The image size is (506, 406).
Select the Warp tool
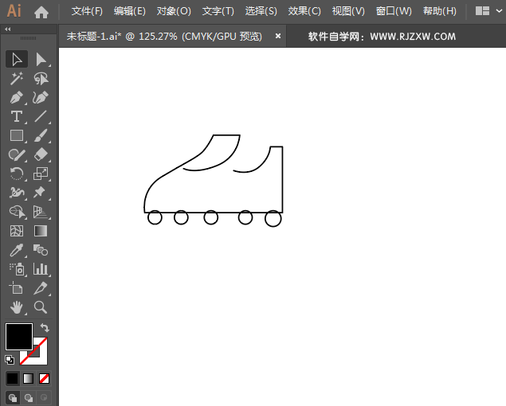[x=17, y=193]
